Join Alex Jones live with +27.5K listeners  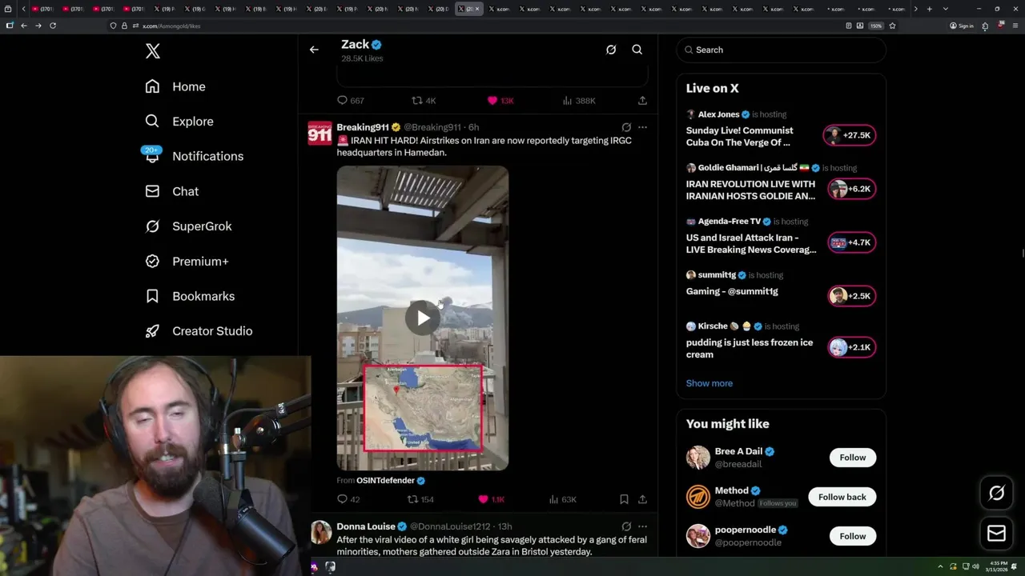pos(850,135)
